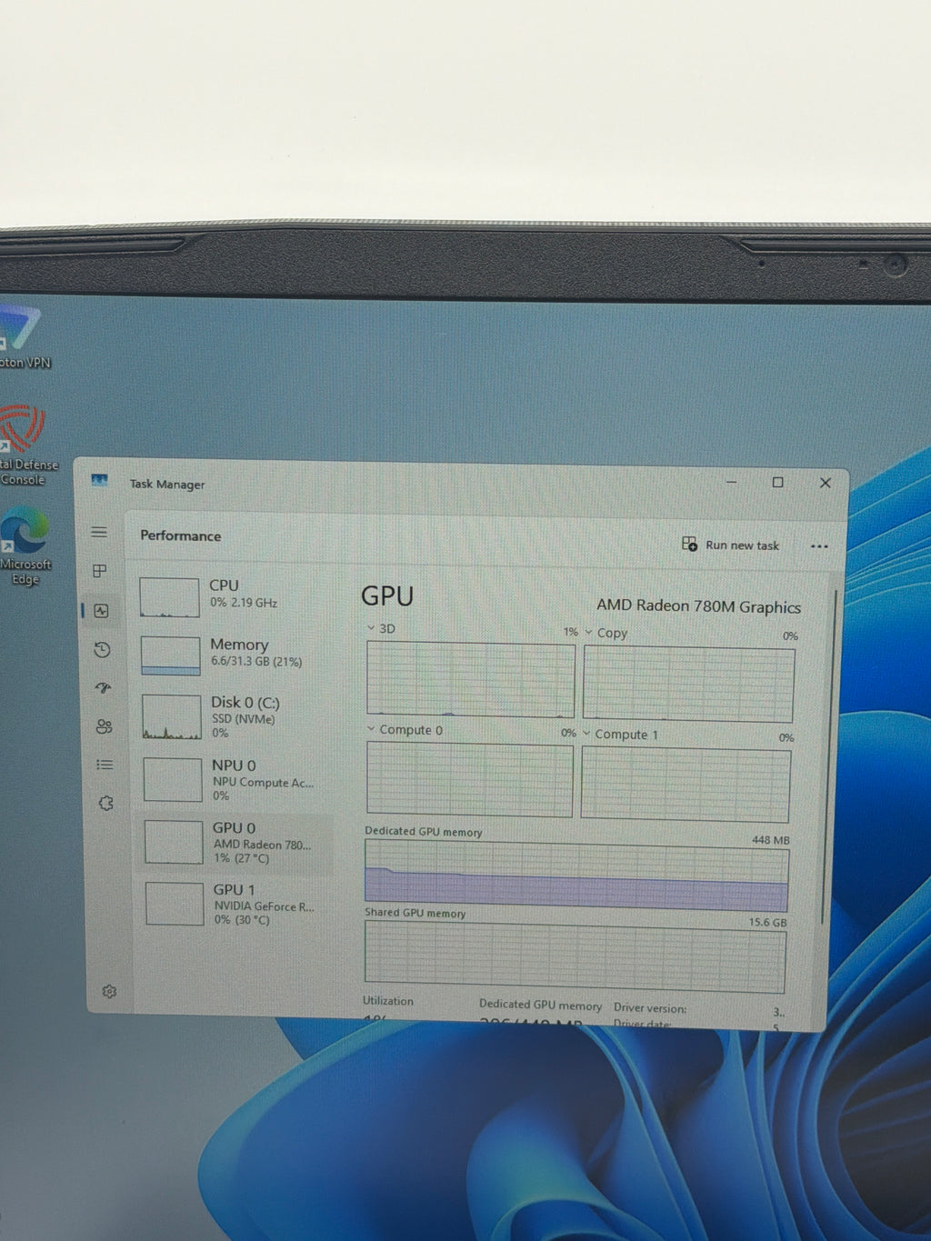Click the NPU 0 mini graph thumbnail
Screen dimensions: 931x1241
(172, 780)
